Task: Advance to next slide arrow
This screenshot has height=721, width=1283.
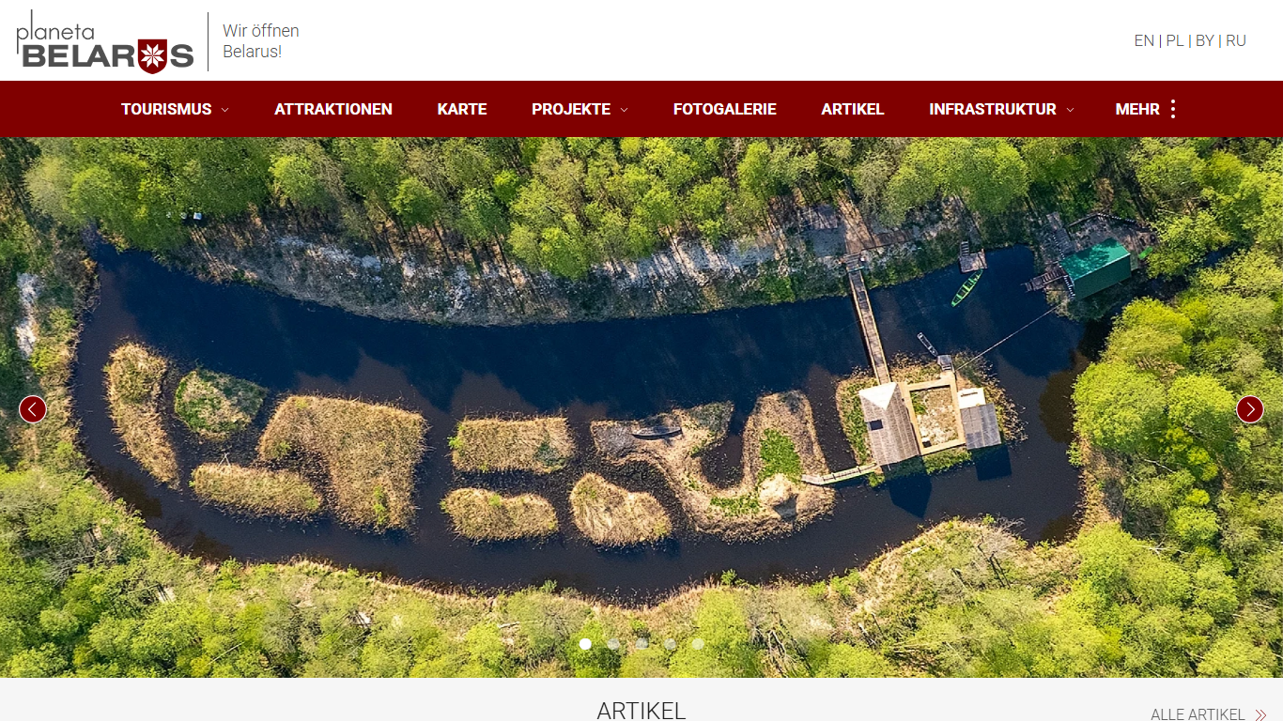Action: pyautogui.click(x=1250, y=409)
